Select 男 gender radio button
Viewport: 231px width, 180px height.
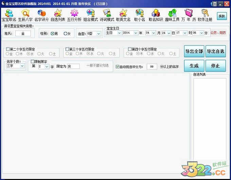(52, 34)
